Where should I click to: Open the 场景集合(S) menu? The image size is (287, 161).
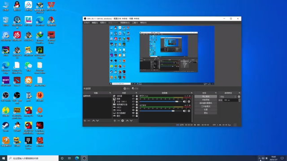tap(125, 23)
